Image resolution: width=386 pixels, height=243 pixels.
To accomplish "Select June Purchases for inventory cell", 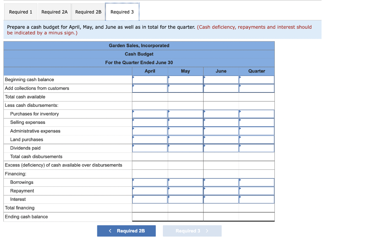I will [221, 114].
